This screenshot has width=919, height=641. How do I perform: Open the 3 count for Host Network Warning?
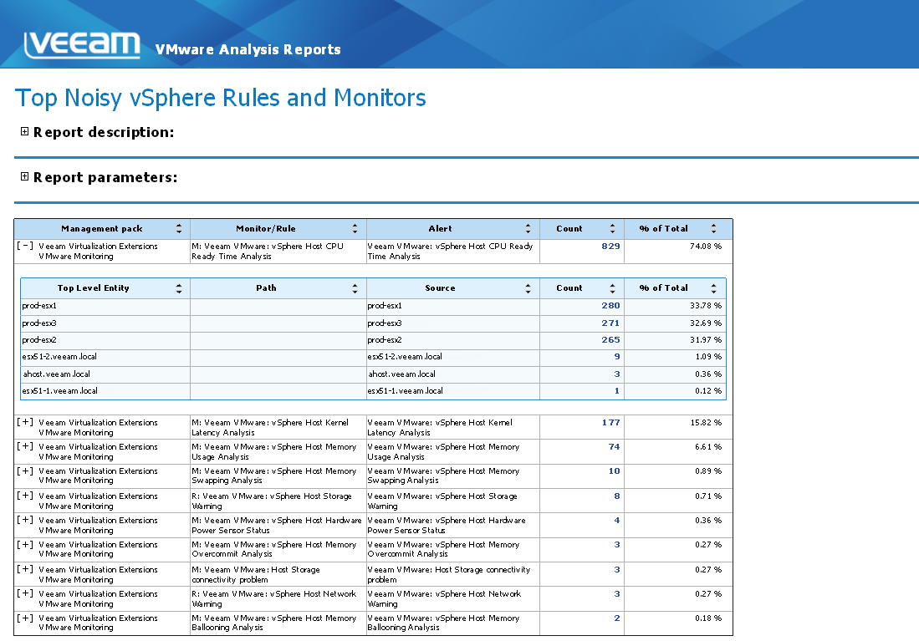pyautogui.click(x=616, y=593)
